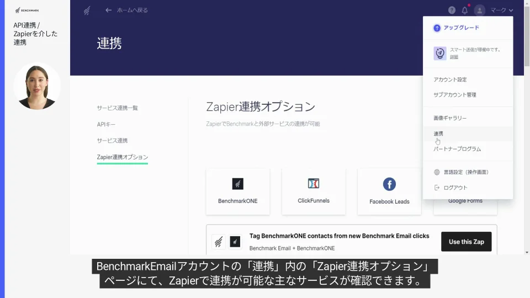Click the page vertical scrollbar thumb
Image resolution: width=530 pixels, height=298 pixels.
(x=527, y=35)
